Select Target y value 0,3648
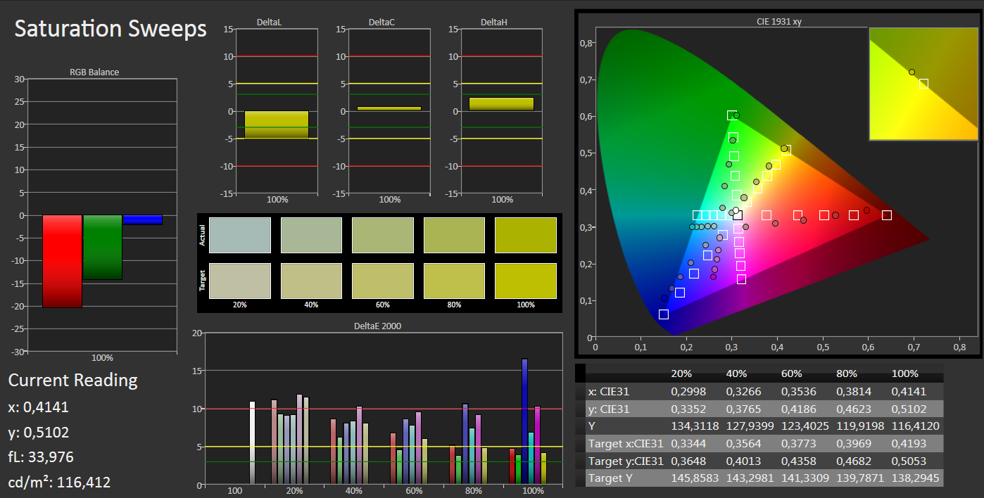Image resolution: width=984 pixels, height=498 pixels. pyautogui.click(x=687, y=461)
